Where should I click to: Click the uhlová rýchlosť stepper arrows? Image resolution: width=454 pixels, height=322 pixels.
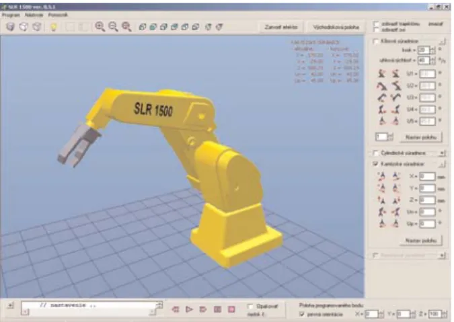(x=432, y=61)
